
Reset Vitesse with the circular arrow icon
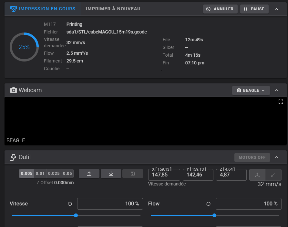70,204
